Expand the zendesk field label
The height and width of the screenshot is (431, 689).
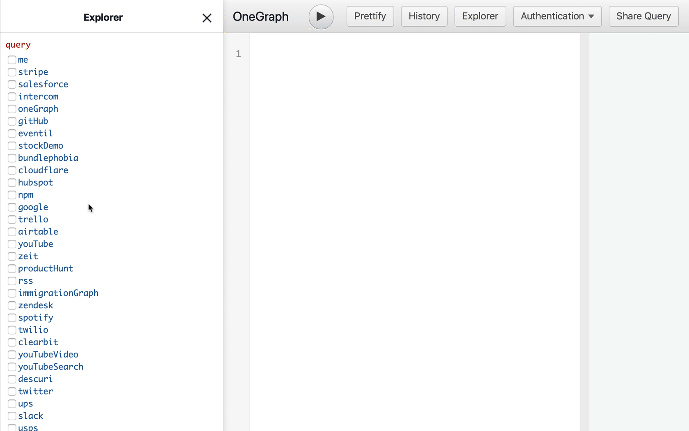click(36, 305)
